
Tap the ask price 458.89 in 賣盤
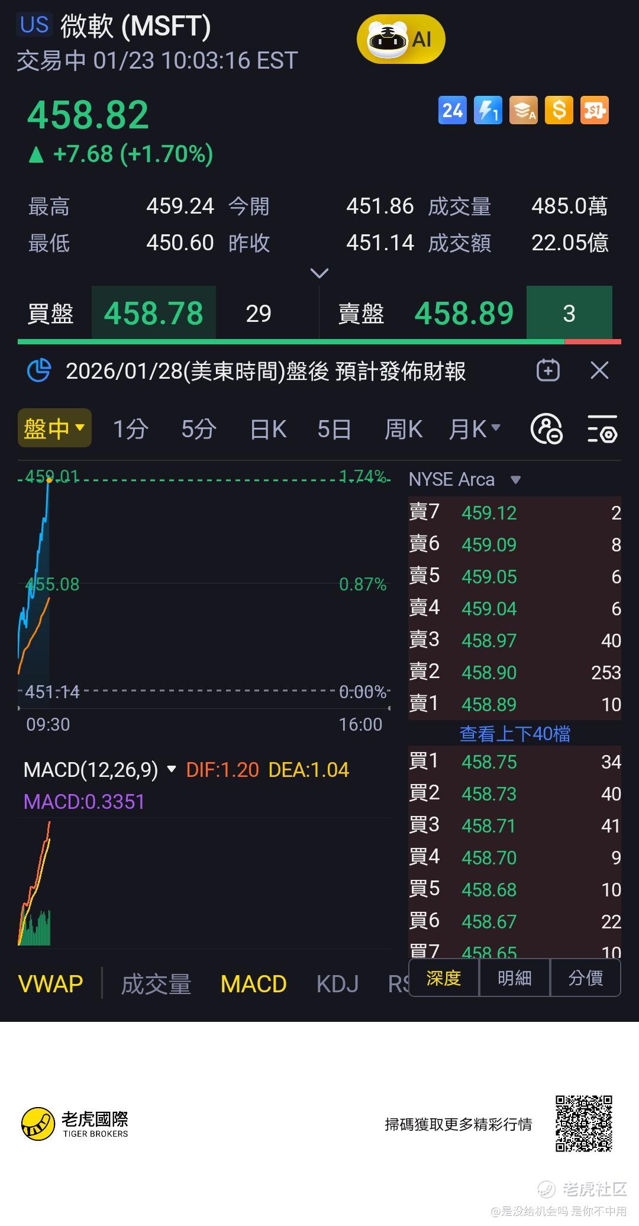[x=464, y=313]
